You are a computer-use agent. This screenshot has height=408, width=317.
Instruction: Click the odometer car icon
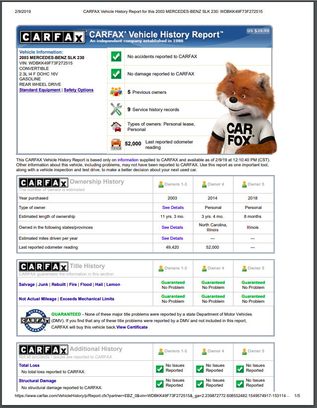116,144
